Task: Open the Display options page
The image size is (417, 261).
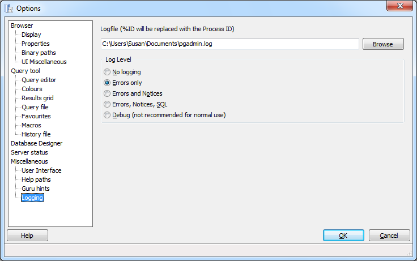Action: 31,35
